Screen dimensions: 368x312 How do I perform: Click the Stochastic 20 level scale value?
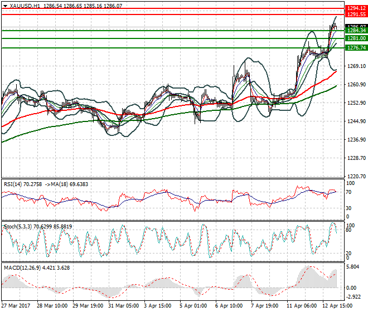[348, 253]
